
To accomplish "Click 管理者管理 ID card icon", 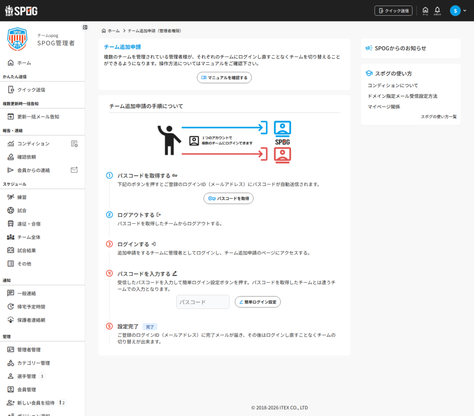I will pyautogui.click(x=11, y=349).
